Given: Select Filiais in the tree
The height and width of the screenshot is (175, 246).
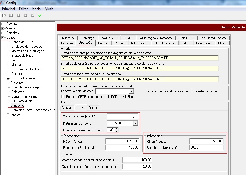Looking at the screenshot, I should coord(15,60).
